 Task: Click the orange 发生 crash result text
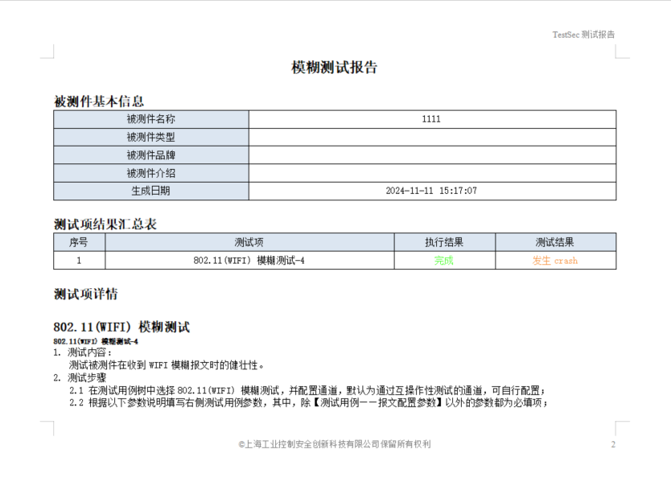click(555, 261)
